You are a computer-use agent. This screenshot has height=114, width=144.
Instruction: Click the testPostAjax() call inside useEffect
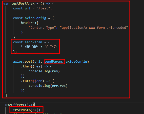pyautogui.click(x=27, y=110)
